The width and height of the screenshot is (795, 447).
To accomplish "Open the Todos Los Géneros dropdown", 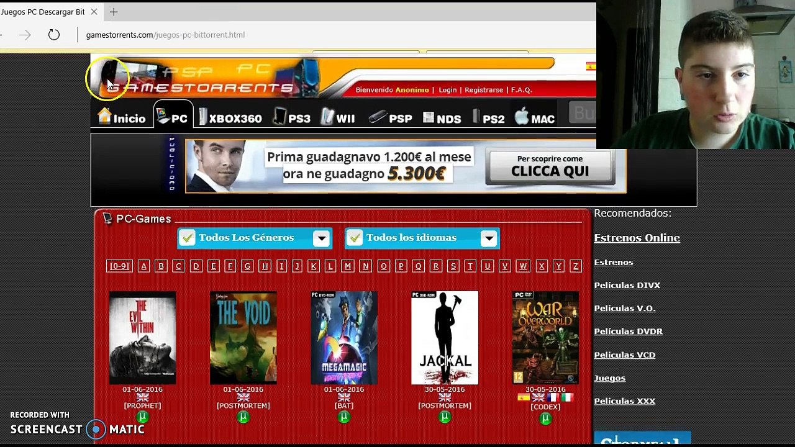I will [255, 238].
